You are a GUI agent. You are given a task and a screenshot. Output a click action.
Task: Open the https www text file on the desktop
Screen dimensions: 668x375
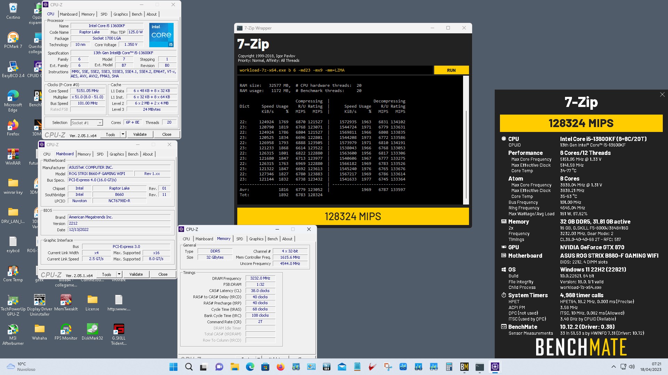[119, 303]
